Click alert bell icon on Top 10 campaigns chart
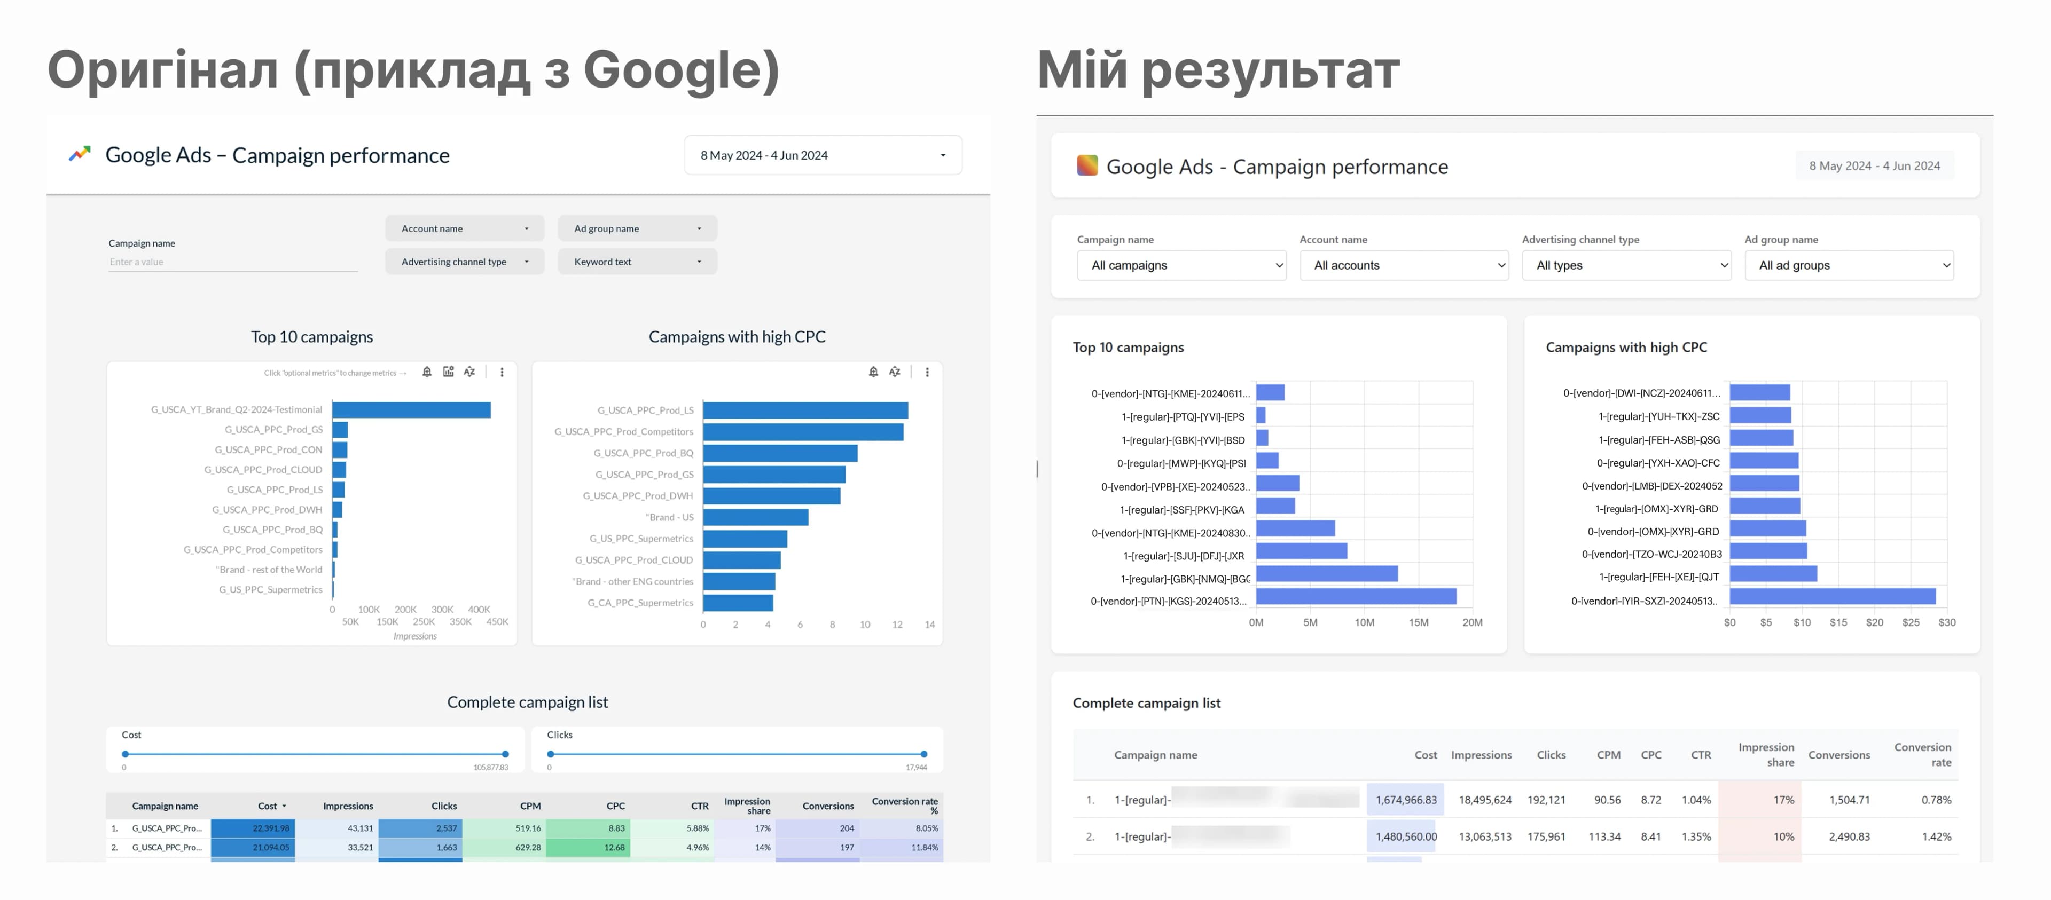Image resolution: width=2051 pixels, height=900 pixels. [427, 372]
